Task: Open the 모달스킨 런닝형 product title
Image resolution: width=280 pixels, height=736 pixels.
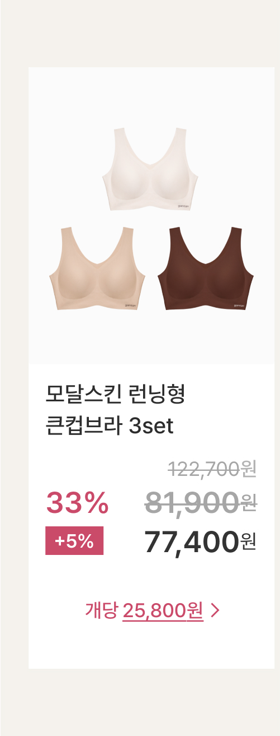Action: pyautogui.click(x=115, y=396)
